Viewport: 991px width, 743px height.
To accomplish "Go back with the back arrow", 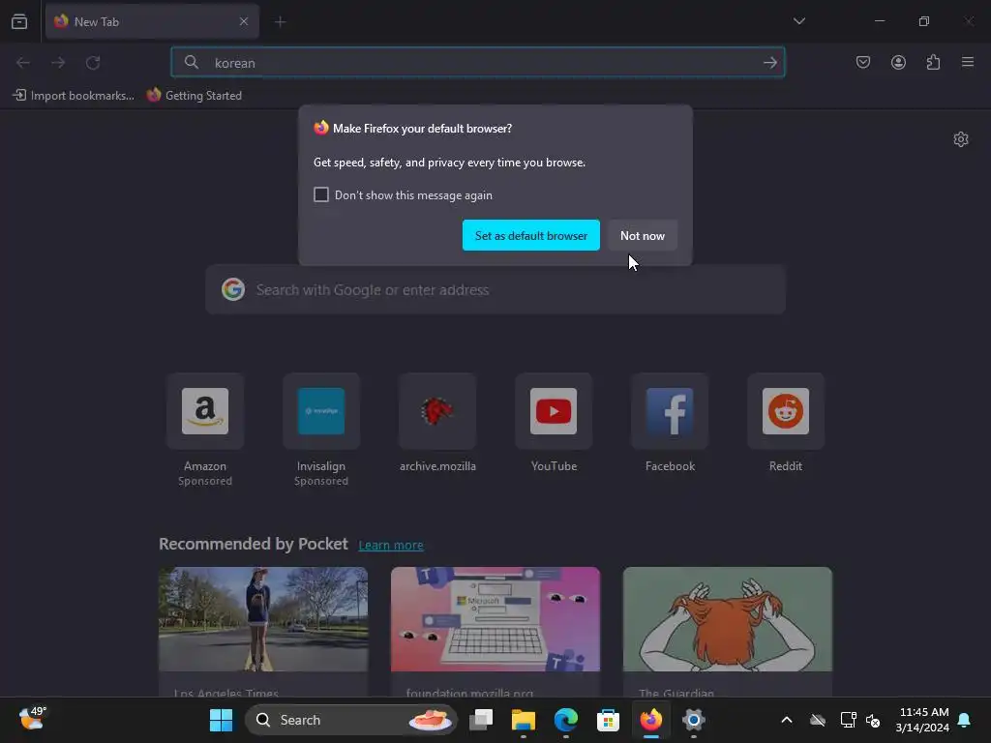I will 23,63.
